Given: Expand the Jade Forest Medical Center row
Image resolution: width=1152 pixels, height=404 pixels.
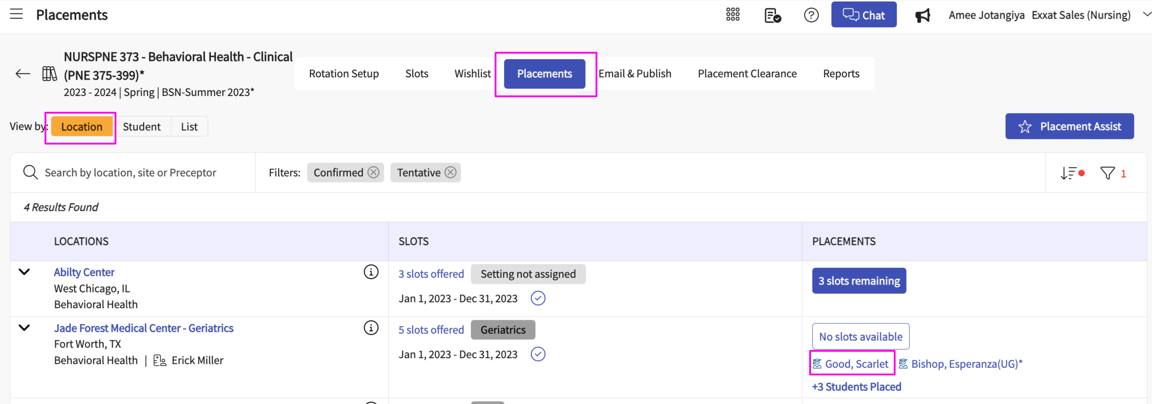Looking at the screenshot, I should click(x=25, y=328).
